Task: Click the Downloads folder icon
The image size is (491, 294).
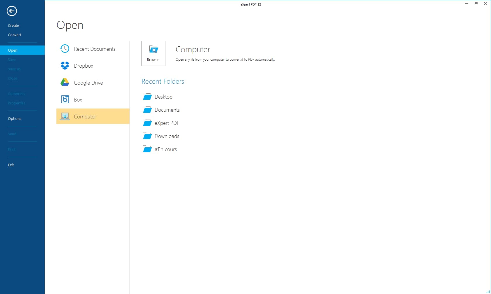Action: (147, 136)
